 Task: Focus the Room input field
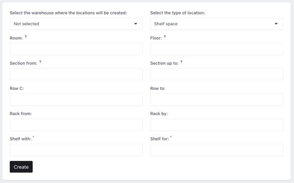[76, 49]
